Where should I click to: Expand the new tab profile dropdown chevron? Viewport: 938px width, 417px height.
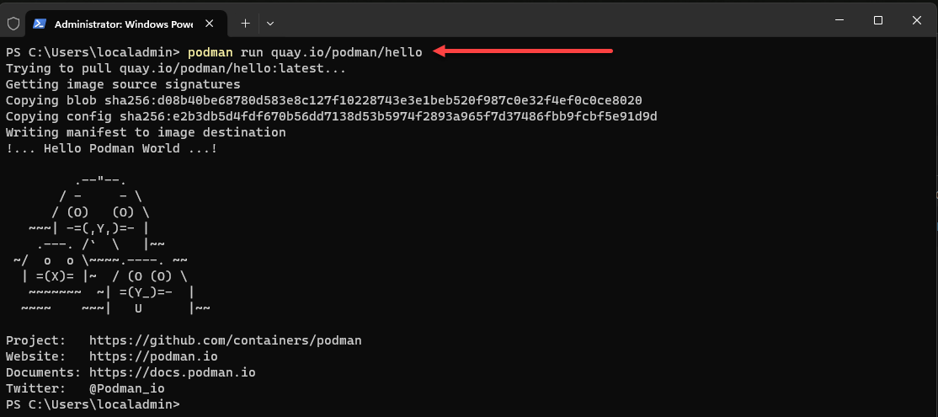[x=269, y=23]
